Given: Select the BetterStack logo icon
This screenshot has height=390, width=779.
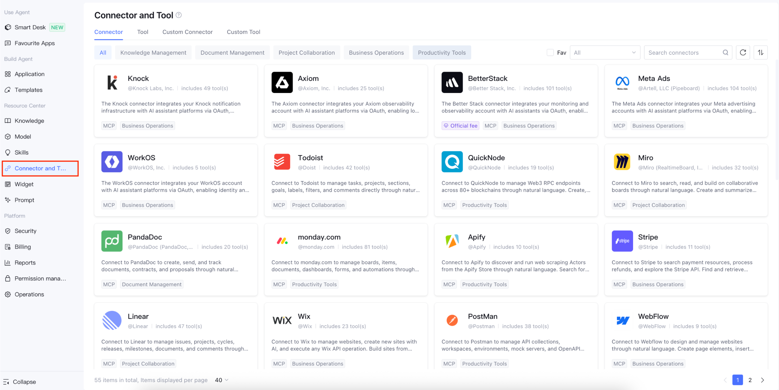Looking at the screenshot, I should pos(452,83).
